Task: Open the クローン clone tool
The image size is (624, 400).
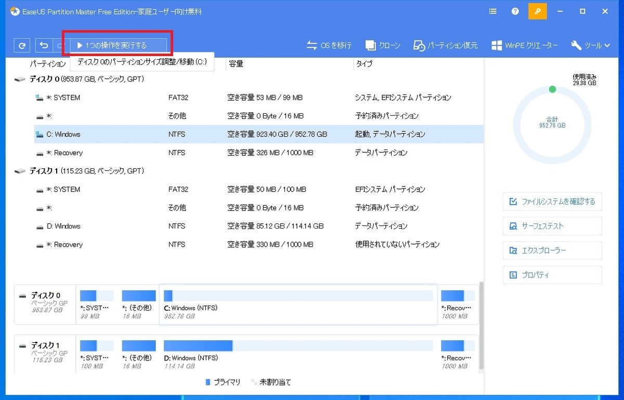Action: click(383, 46)
